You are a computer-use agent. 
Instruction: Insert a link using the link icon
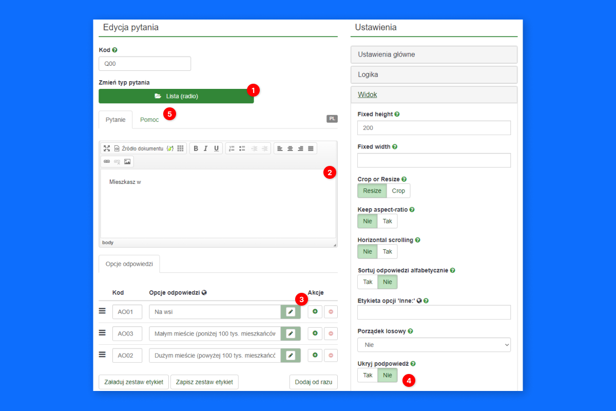107,161
